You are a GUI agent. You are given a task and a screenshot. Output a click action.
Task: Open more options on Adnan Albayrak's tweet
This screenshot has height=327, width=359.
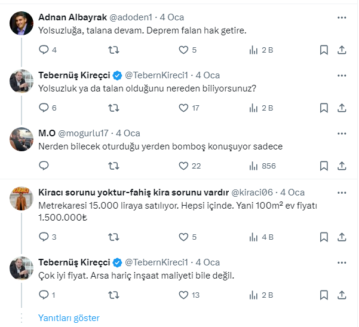(x=342, y=17)
